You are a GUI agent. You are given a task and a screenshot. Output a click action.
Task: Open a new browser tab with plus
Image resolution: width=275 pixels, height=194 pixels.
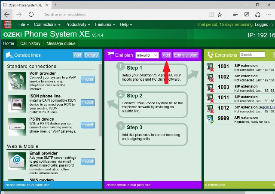pos(56,5)
